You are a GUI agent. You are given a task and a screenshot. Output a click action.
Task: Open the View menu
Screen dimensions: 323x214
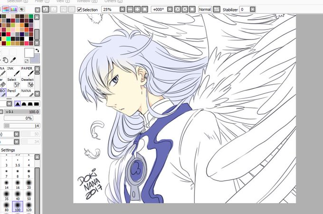pos(63,1)
